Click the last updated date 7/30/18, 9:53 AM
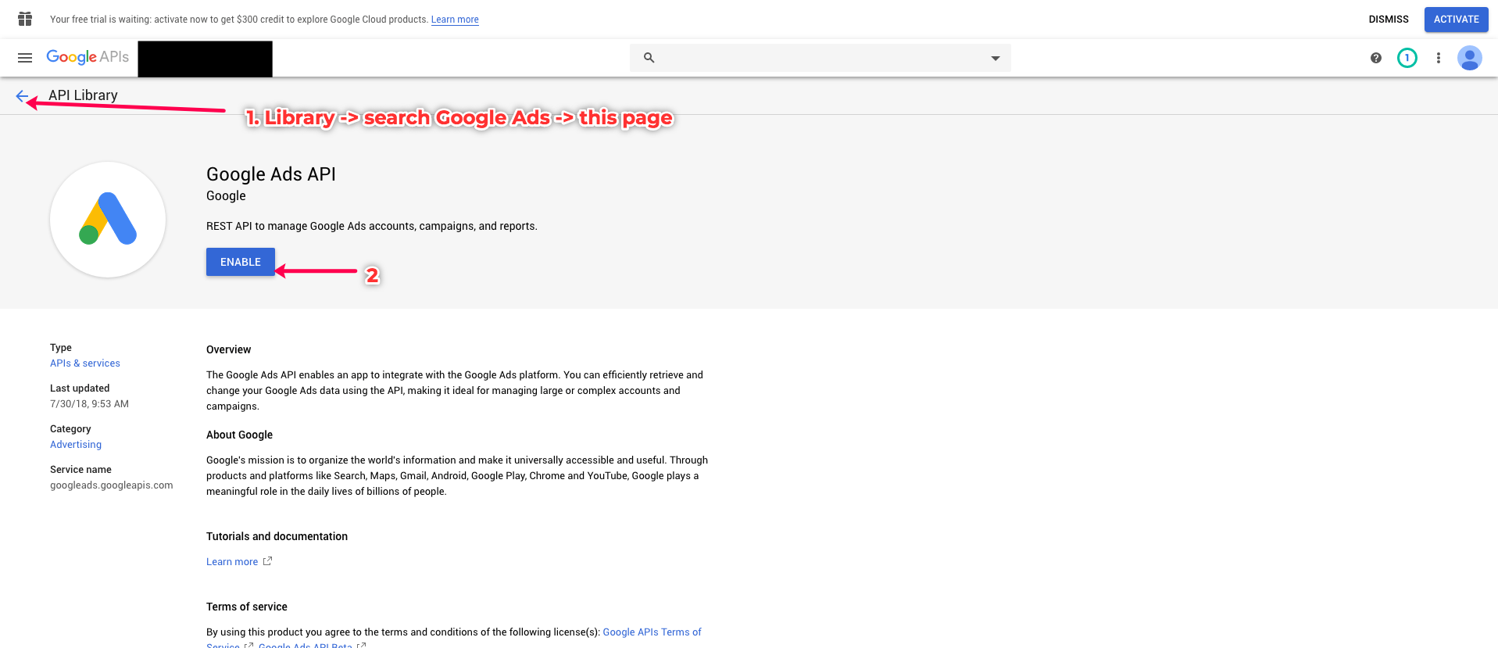 click(89, 404)
